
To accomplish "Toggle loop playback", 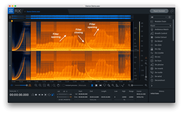I will coord(49,95).
